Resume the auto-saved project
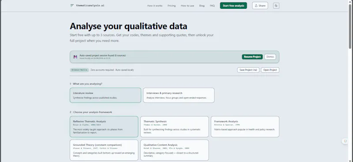 [252, 57]
